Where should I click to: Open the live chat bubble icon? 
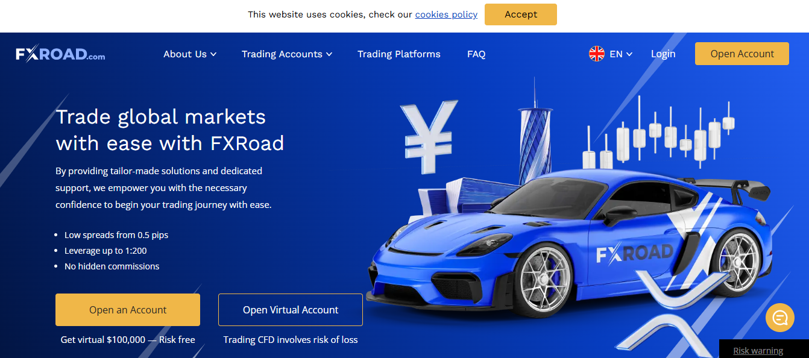click(x=780, y=318)
